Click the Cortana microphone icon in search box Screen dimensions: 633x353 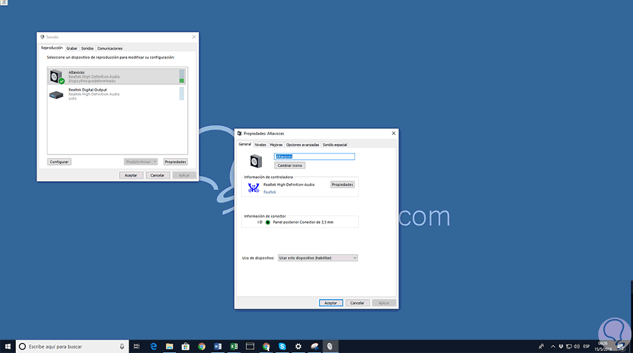(122, 347)
